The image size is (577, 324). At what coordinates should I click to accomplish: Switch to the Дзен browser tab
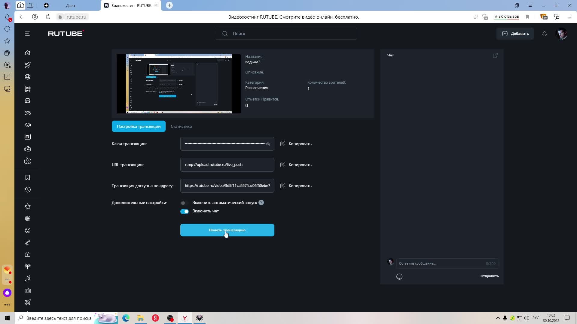(70, 5)
